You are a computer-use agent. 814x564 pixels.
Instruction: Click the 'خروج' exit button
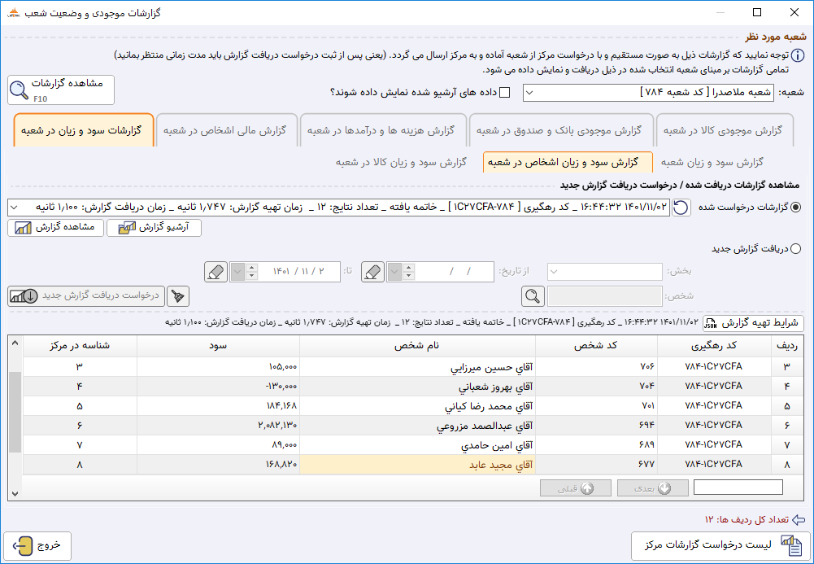pos(37,545)
